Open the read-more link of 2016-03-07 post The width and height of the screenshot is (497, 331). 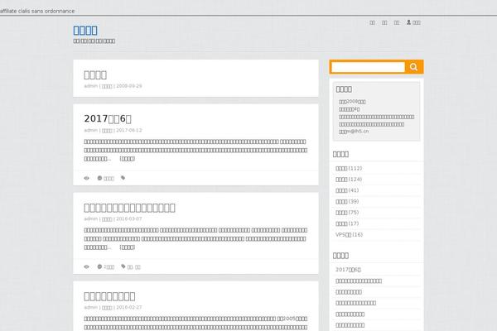128,247
